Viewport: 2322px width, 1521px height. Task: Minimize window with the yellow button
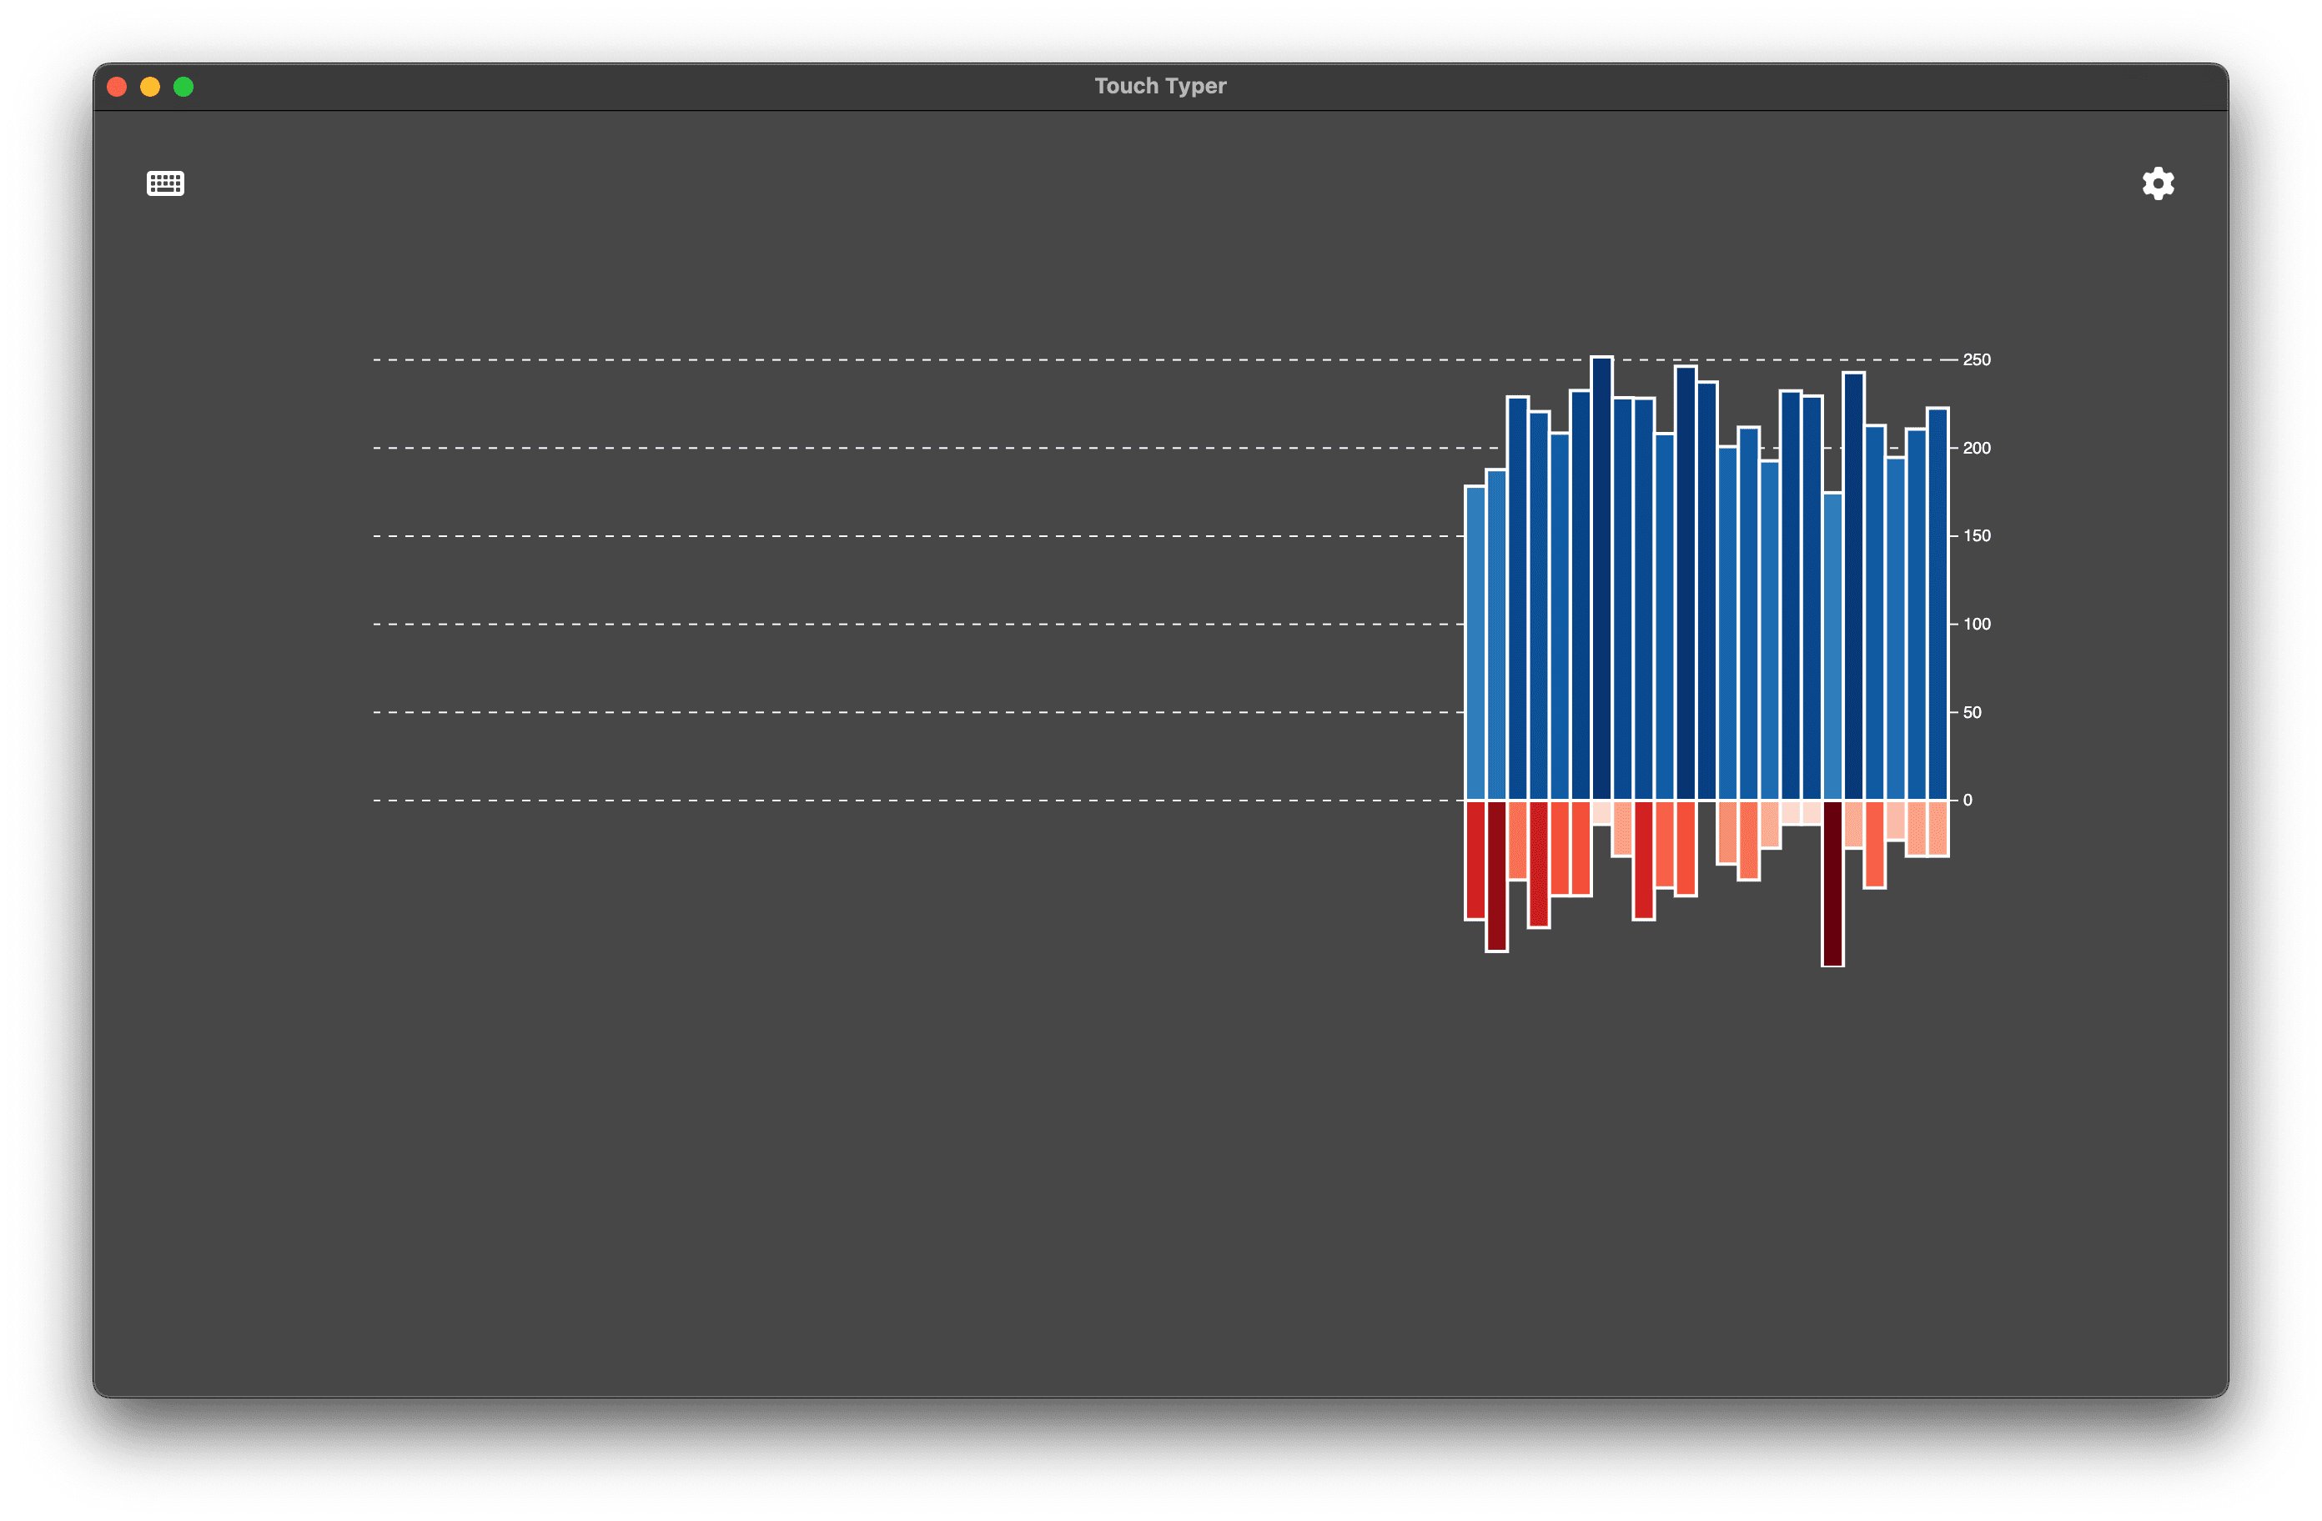pos(150,87)
